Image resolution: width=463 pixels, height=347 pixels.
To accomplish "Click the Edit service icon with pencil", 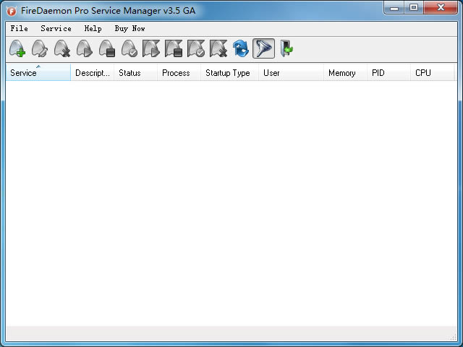I will pyautogui.click(x=40, y=48).
